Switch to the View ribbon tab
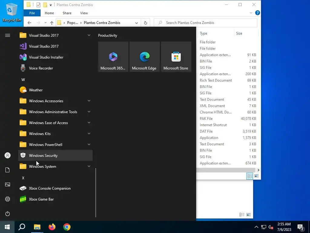The image size is (310, 233). click(x=84, y=13)
